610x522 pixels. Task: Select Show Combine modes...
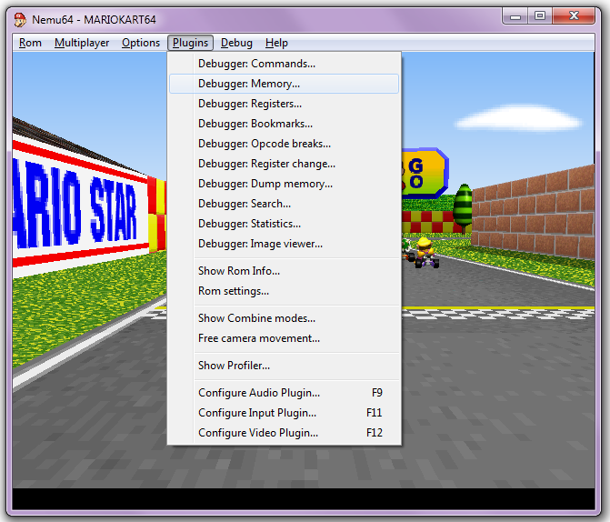pyautogui.click(x=284, y=318)
